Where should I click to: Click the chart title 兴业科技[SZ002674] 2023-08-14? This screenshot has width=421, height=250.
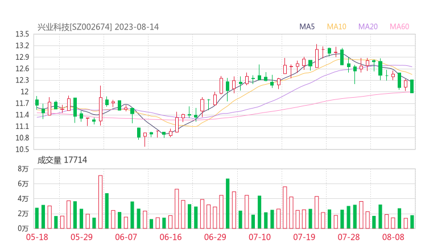pos(98,27)
